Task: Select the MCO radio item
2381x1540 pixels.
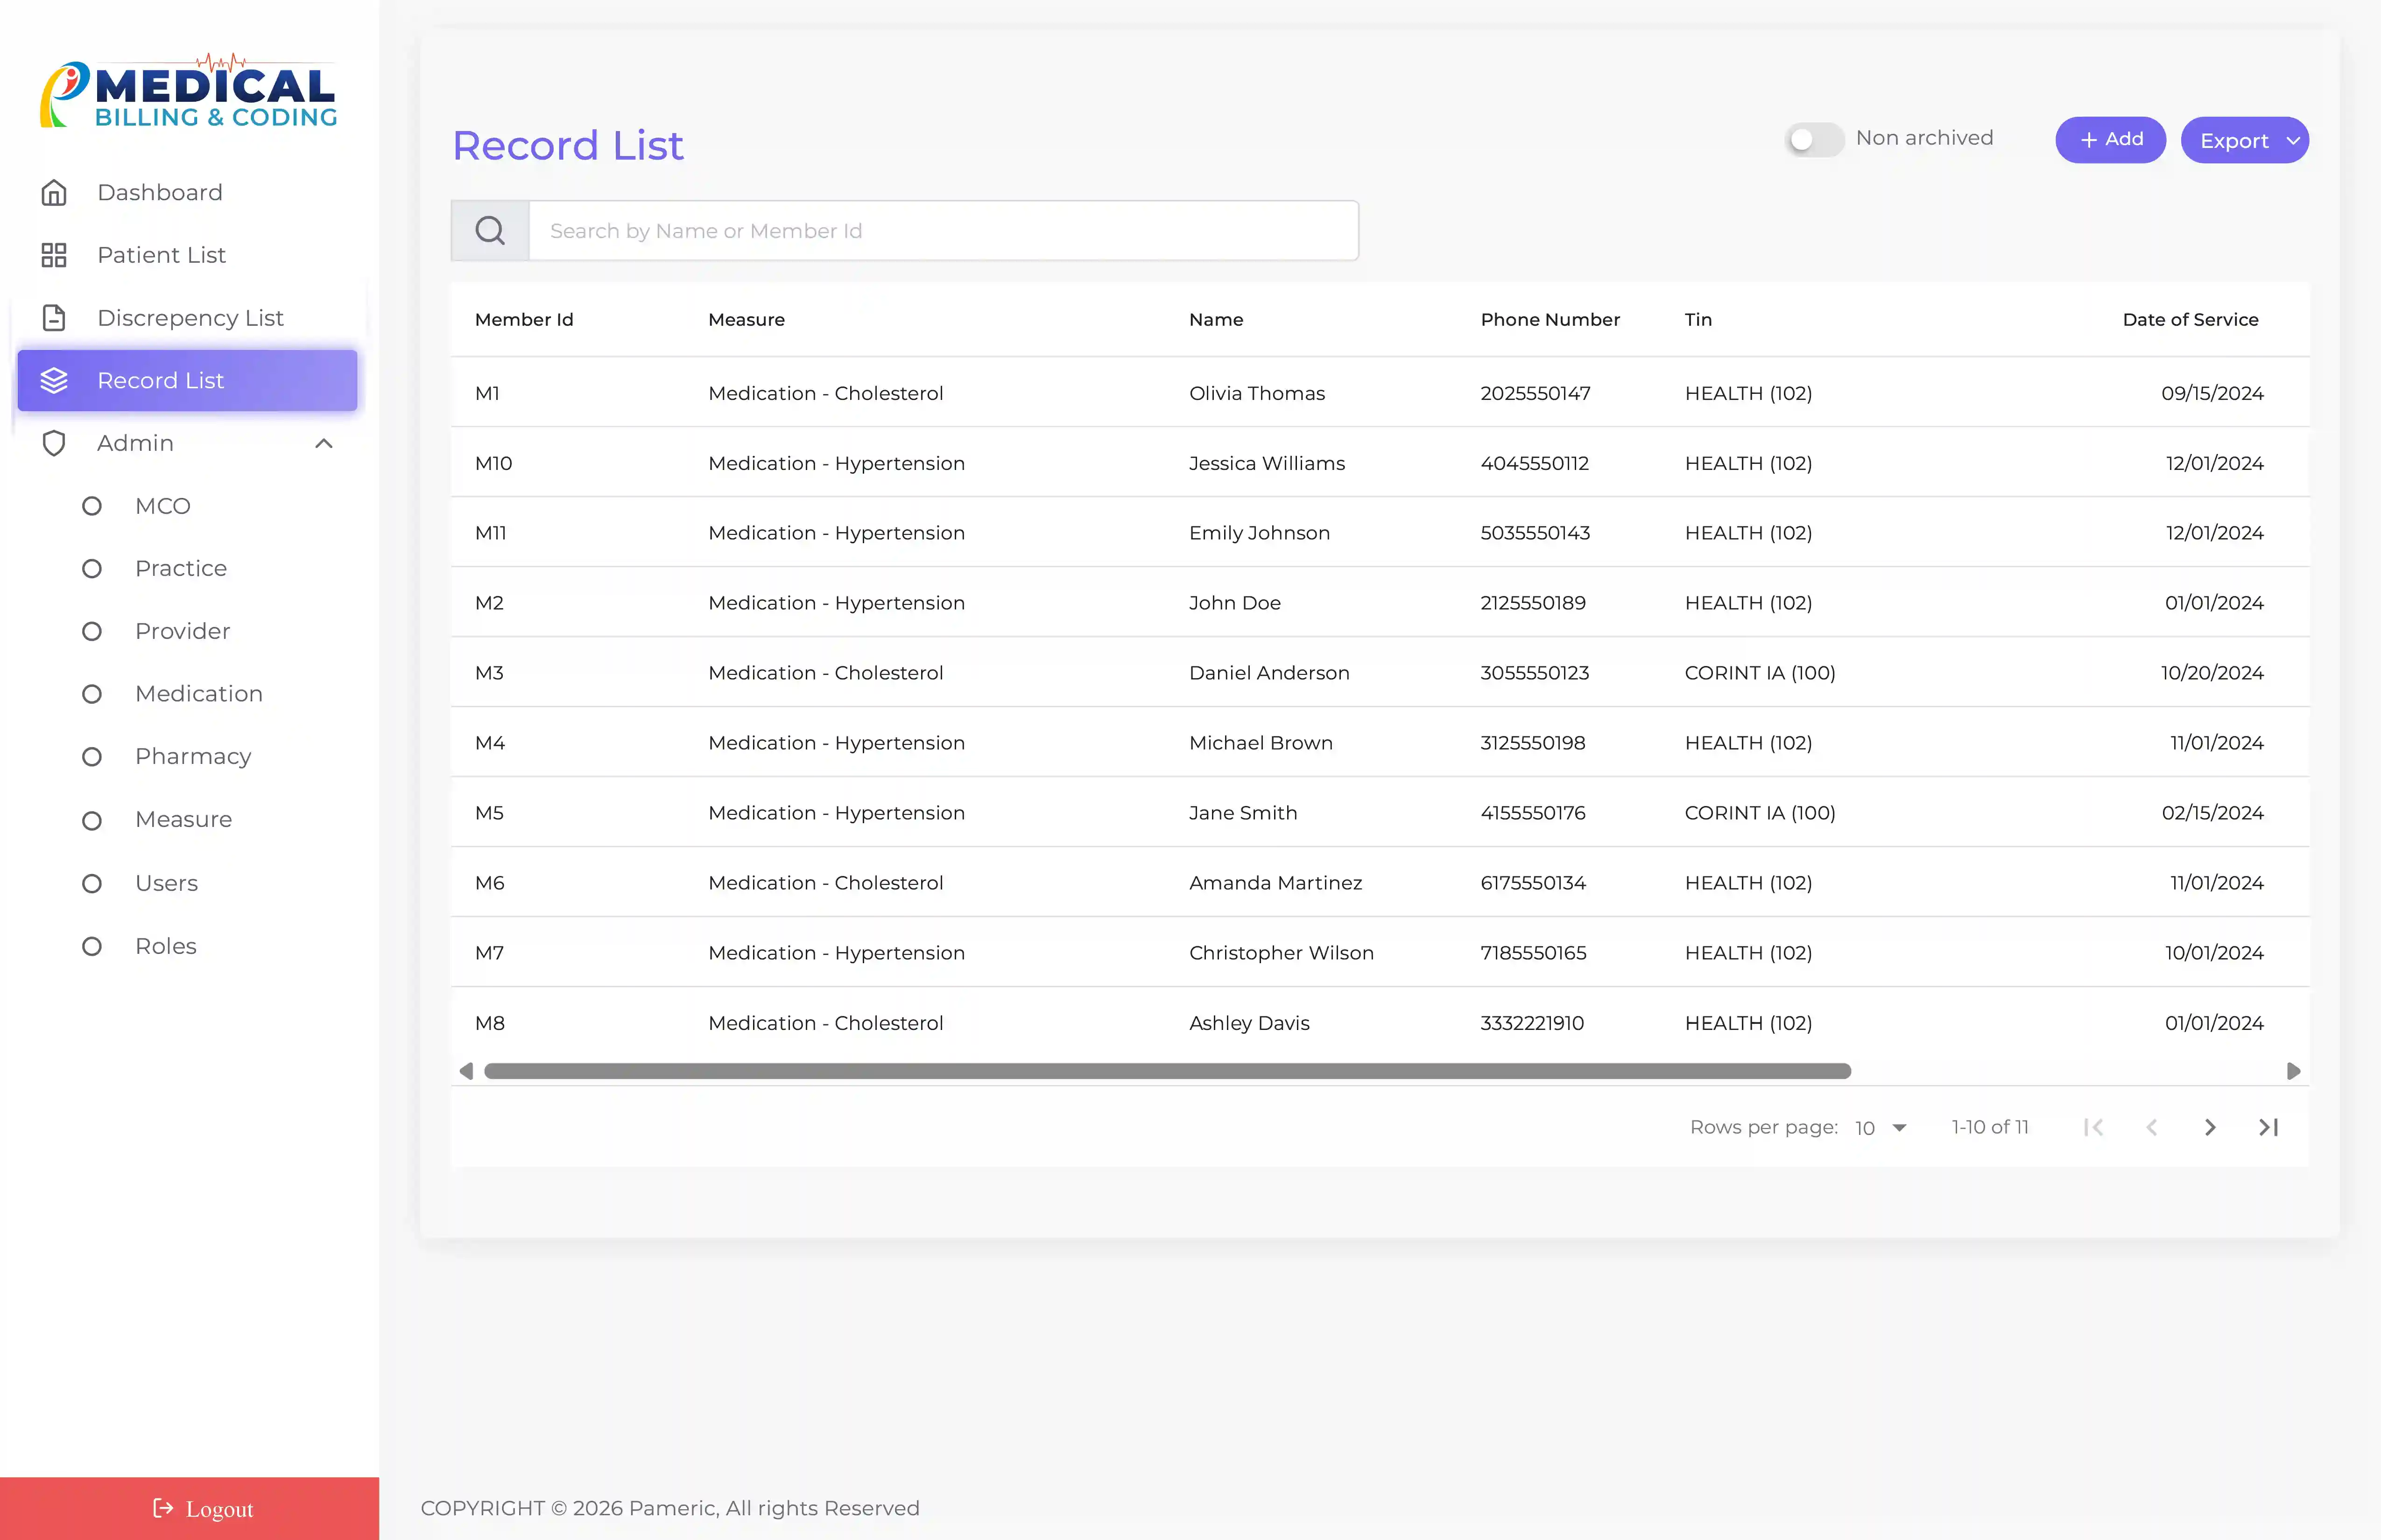Action: pos(92,506)
